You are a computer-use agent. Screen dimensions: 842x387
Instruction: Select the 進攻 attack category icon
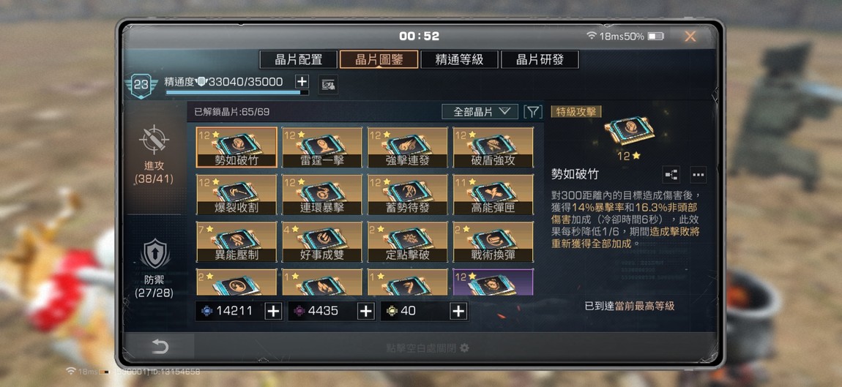click(x=154, y=140)
